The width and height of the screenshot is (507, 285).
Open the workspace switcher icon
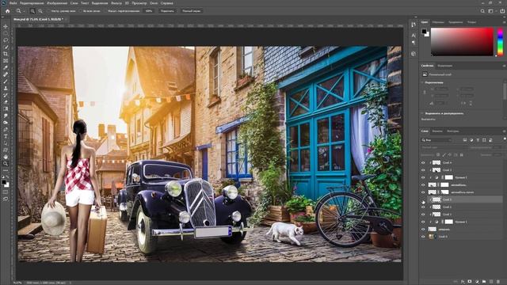pos(491,11)
